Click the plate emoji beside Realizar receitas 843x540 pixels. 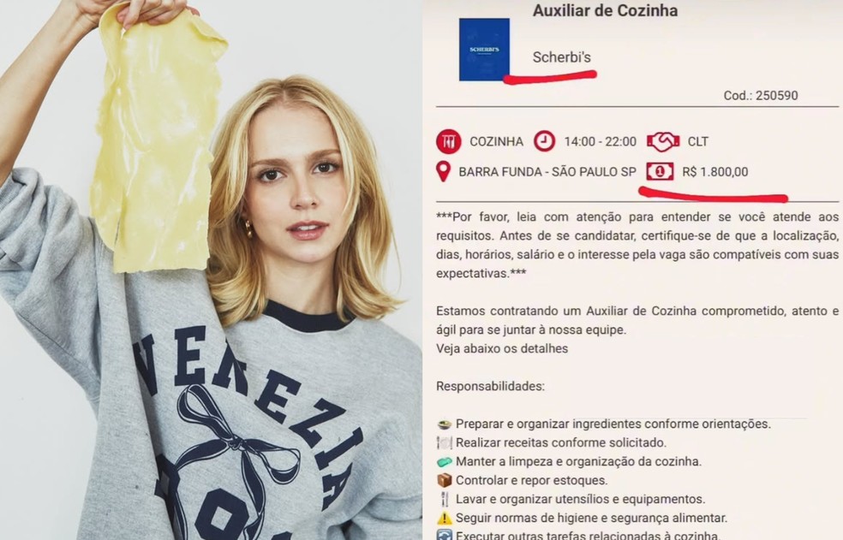444,442
